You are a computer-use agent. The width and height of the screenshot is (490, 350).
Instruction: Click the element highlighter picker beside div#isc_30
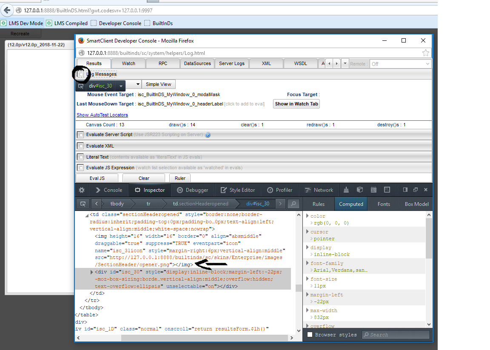(81, 86)
